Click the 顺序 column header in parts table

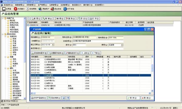(x=87, y=57)
